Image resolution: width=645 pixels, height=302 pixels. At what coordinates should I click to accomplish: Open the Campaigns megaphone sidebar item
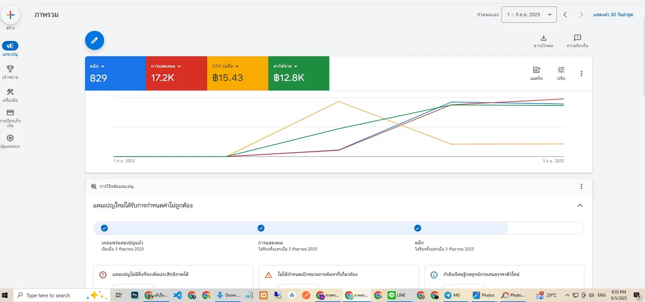[10, 46]
